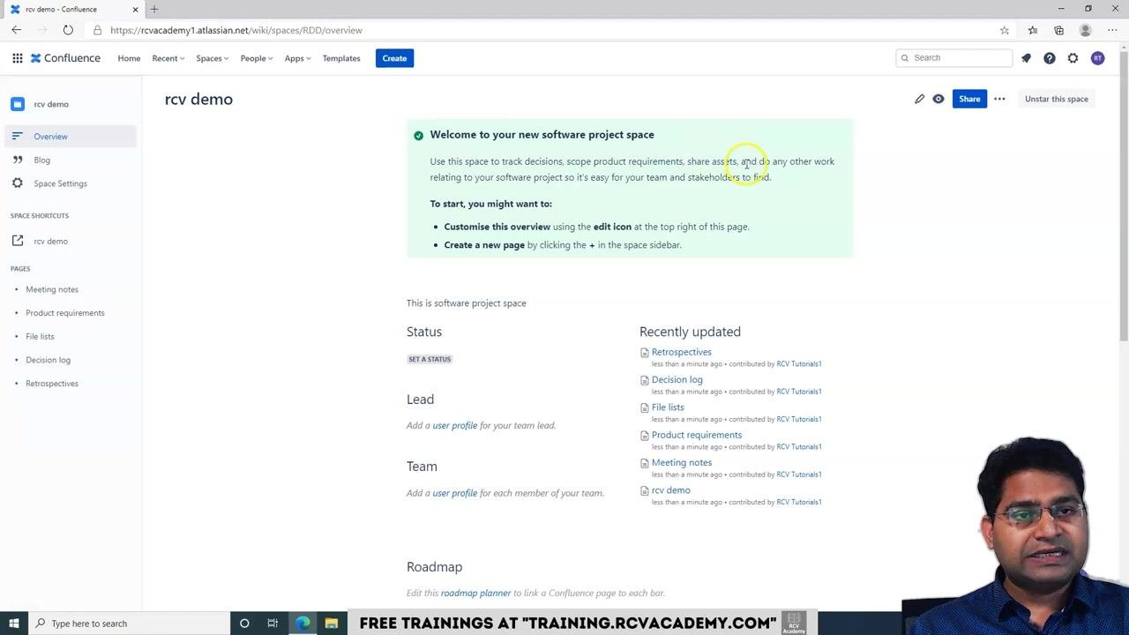Screen dimensions: 1129x635
Task: Click user profile link under Team
Action: tap(454, 493)
